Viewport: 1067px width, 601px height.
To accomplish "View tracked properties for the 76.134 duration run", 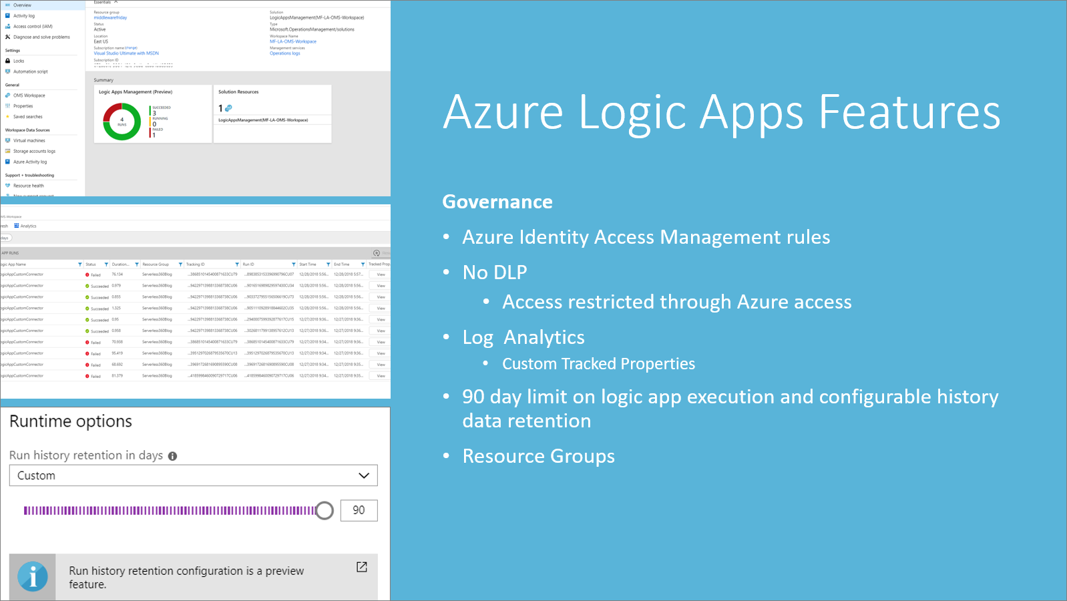I will [x=381, y=274].
